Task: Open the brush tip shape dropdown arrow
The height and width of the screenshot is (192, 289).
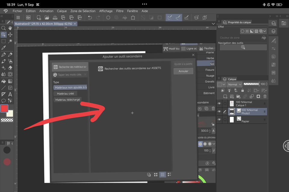Action: (x=214, y=144)
